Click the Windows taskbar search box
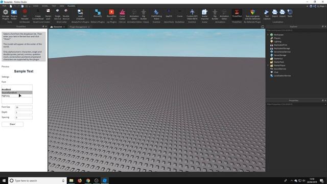 [37, 180]
